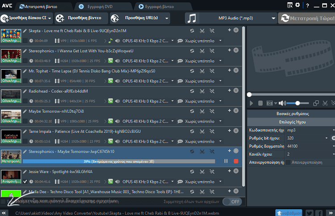Open subtitle dropdown for Mr. Tophat row

point(220,81)
